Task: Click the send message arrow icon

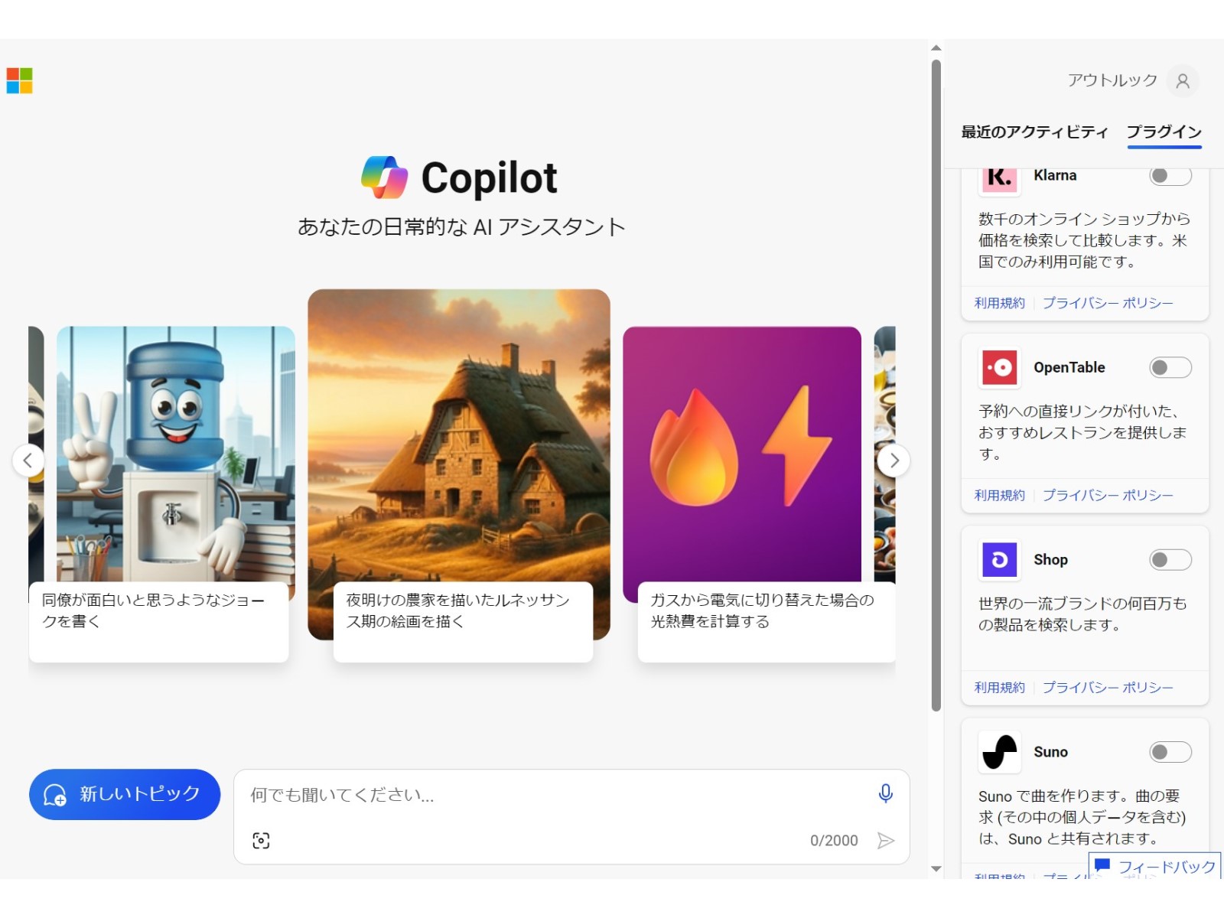Action: coord(885,841)
